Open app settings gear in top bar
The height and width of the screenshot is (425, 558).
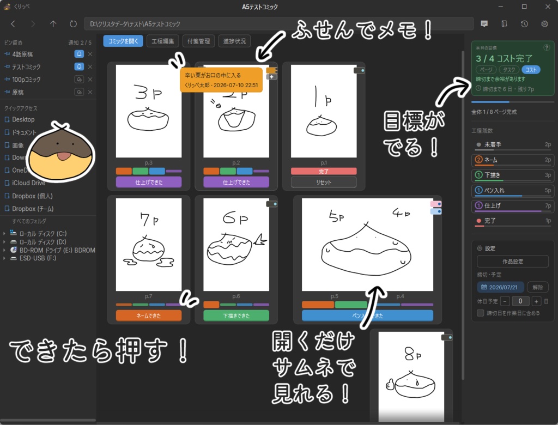click(544, 24)
